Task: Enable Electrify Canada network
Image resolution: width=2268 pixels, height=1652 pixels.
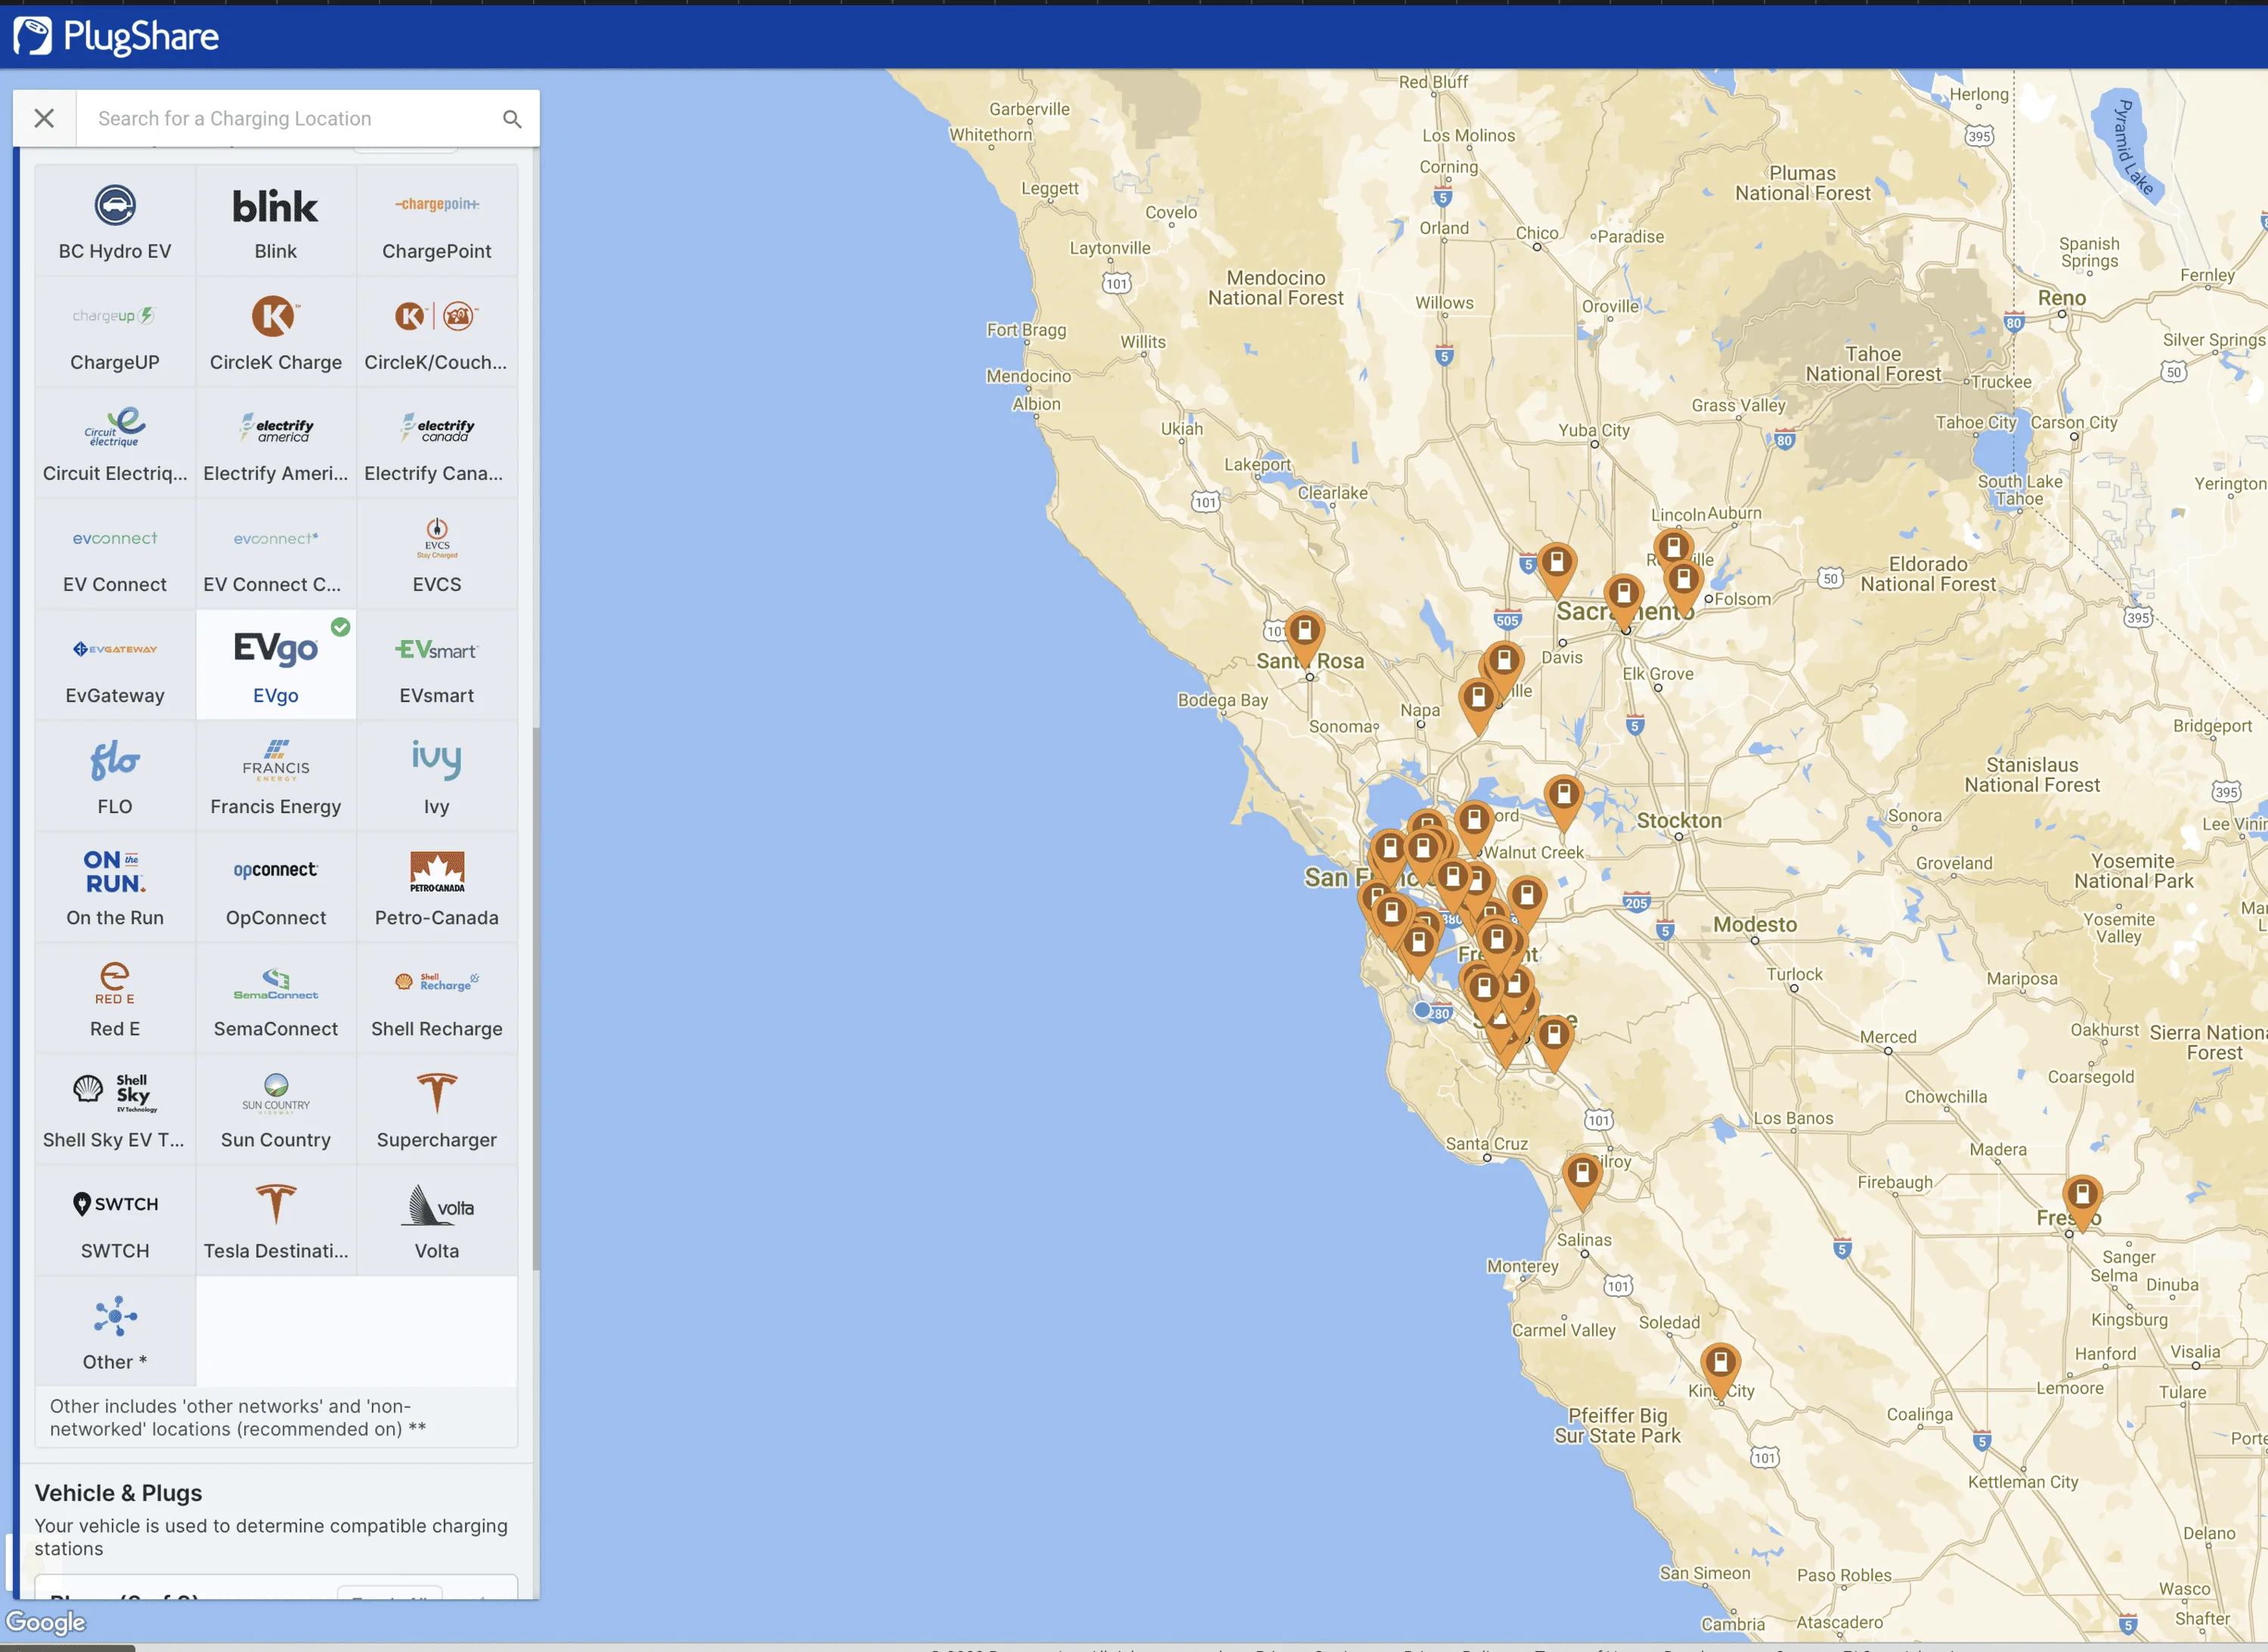Action: click(x=436, y=443)
